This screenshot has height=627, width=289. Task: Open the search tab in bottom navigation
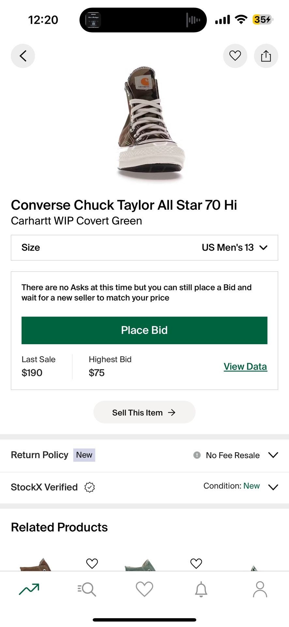coord(86,589)
